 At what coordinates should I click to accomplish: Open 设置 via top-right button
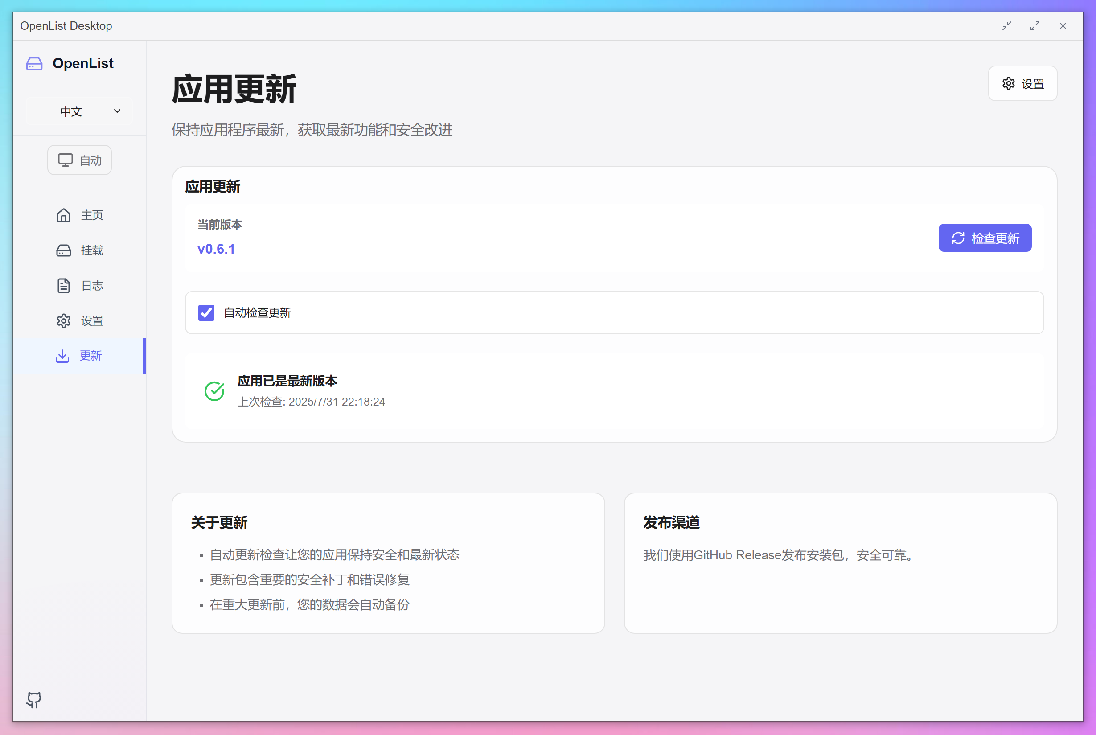pyautogui.click(x=1022, y=83)
